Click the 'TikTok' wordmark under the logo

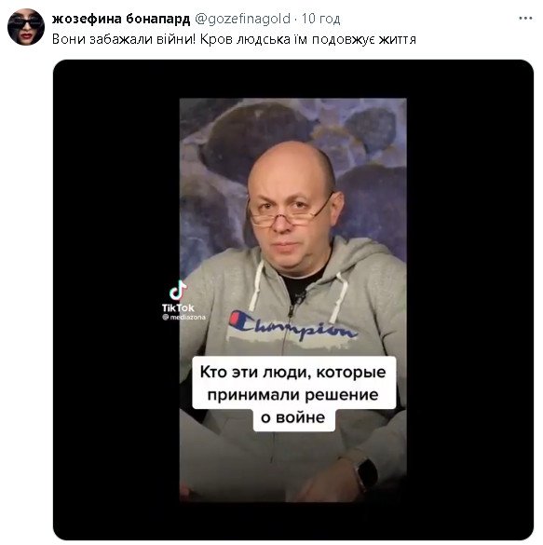pos(178,308)
